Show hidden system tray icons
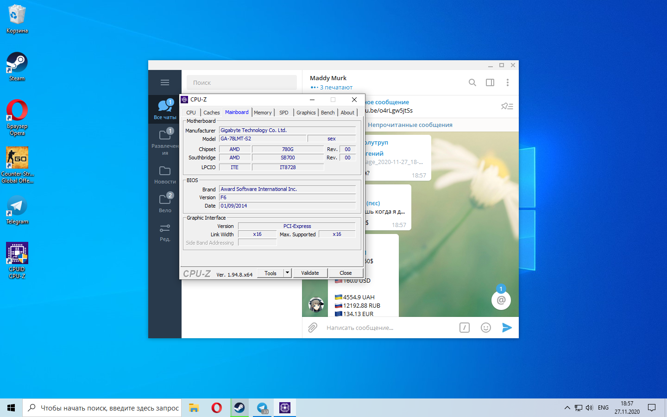The height and width of the screenshot is (417, 667). tap(567, 408)
